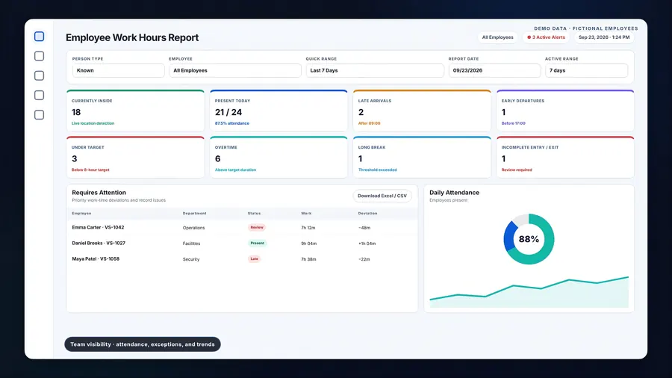Viewport: 672px width, 378px height.
Task: Click the Operations department cell
Action: (193, 228)
